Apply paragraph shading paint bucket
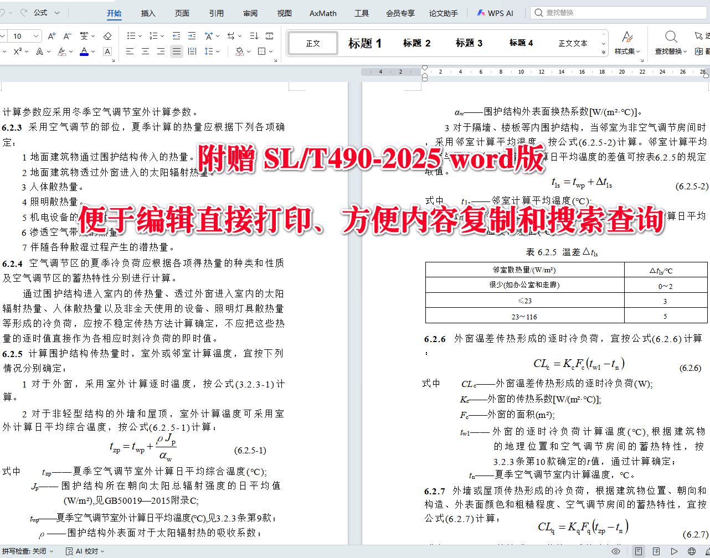The image size is (710, 558). (x=239, y=51)
